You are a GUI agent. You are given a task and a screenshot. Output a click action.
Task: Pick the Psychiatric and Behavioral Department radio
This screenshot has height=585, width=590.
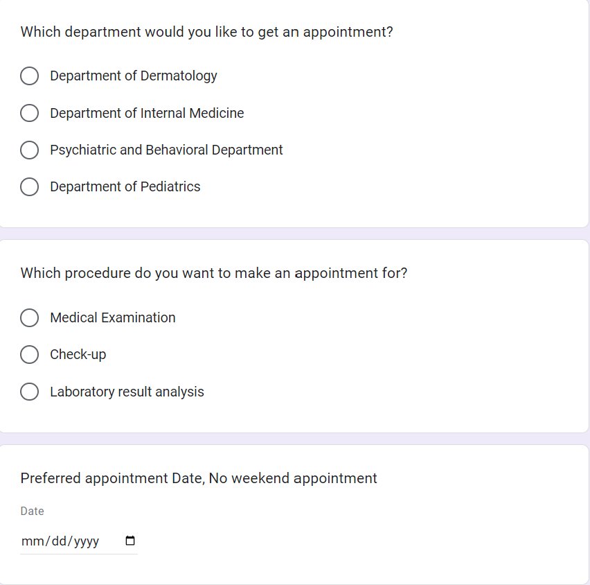[29, 150]
